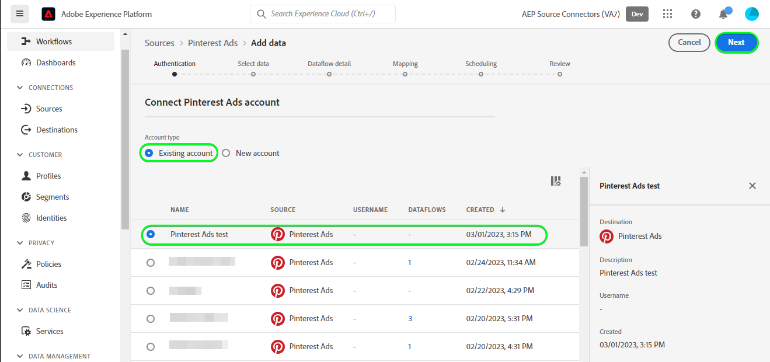Click the Search Experience Cloud field

click(323, 14)
